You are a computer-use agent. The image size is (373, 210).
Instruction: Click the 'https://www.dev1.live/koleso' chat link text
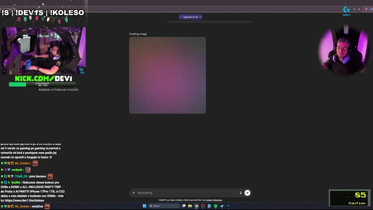(24, 201)
